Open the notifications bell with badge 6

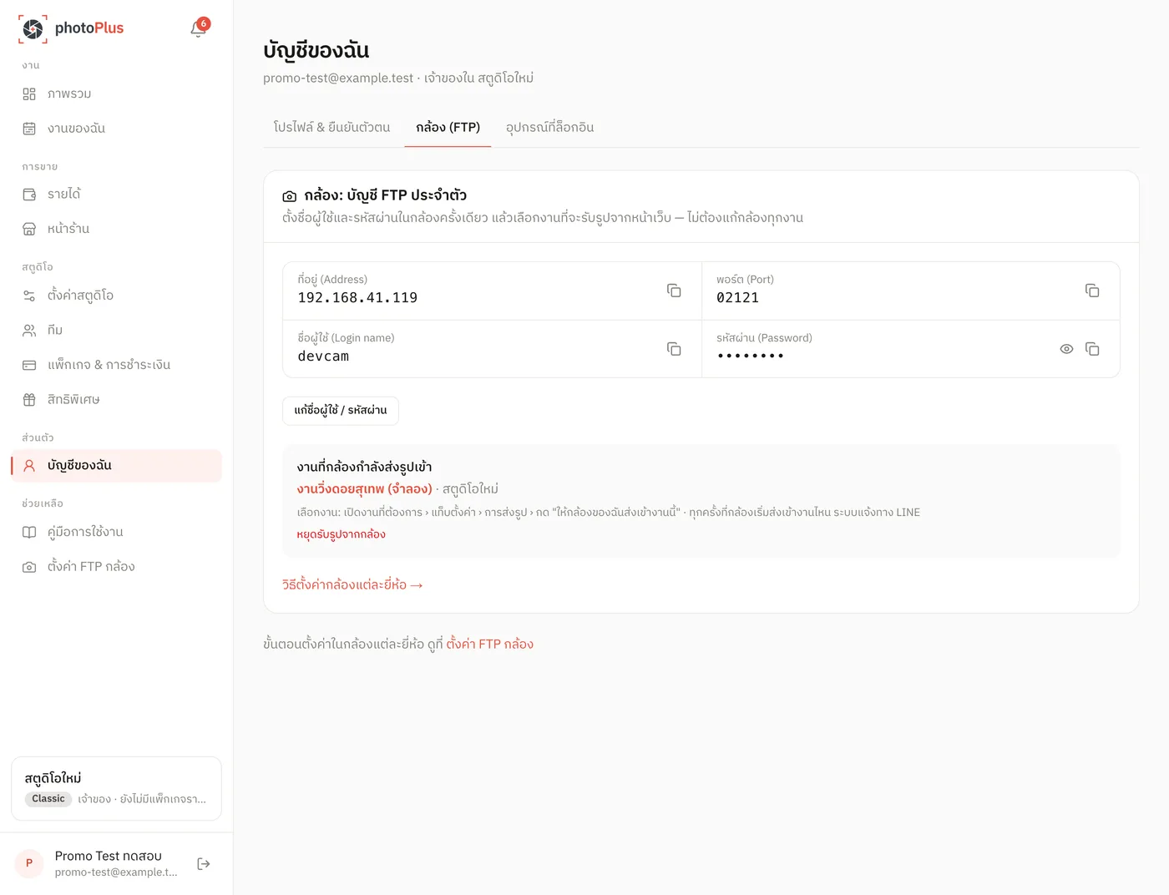199,28
